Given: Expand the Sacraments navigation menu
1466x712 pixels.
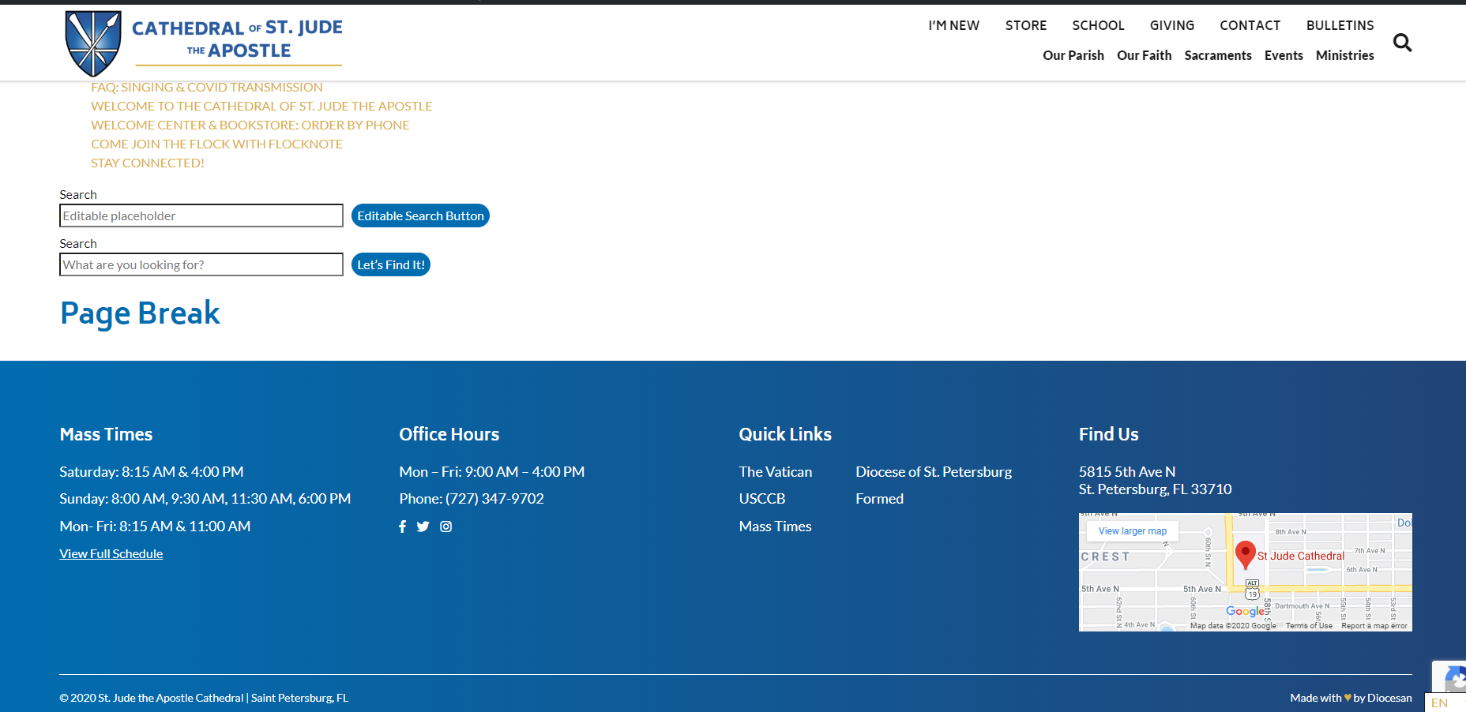Looking at the screenshot, I should click(x=1217, y=55).
